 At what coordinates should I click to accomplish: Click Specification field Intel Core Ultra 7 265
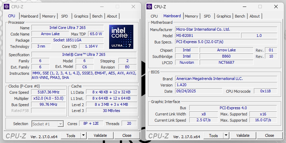(x=84, y=54)
